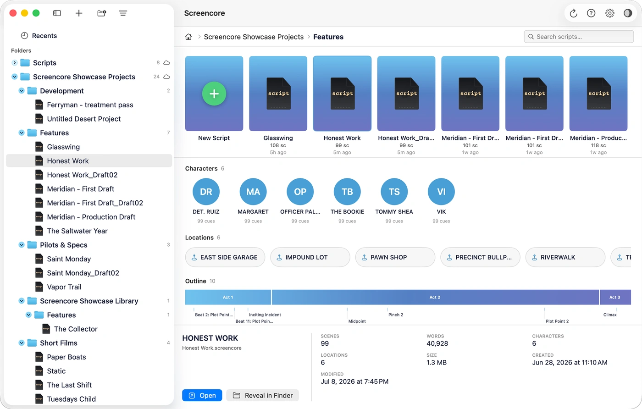
Task: Select the RIVERWALK location chip
Action: coord(565,257)
